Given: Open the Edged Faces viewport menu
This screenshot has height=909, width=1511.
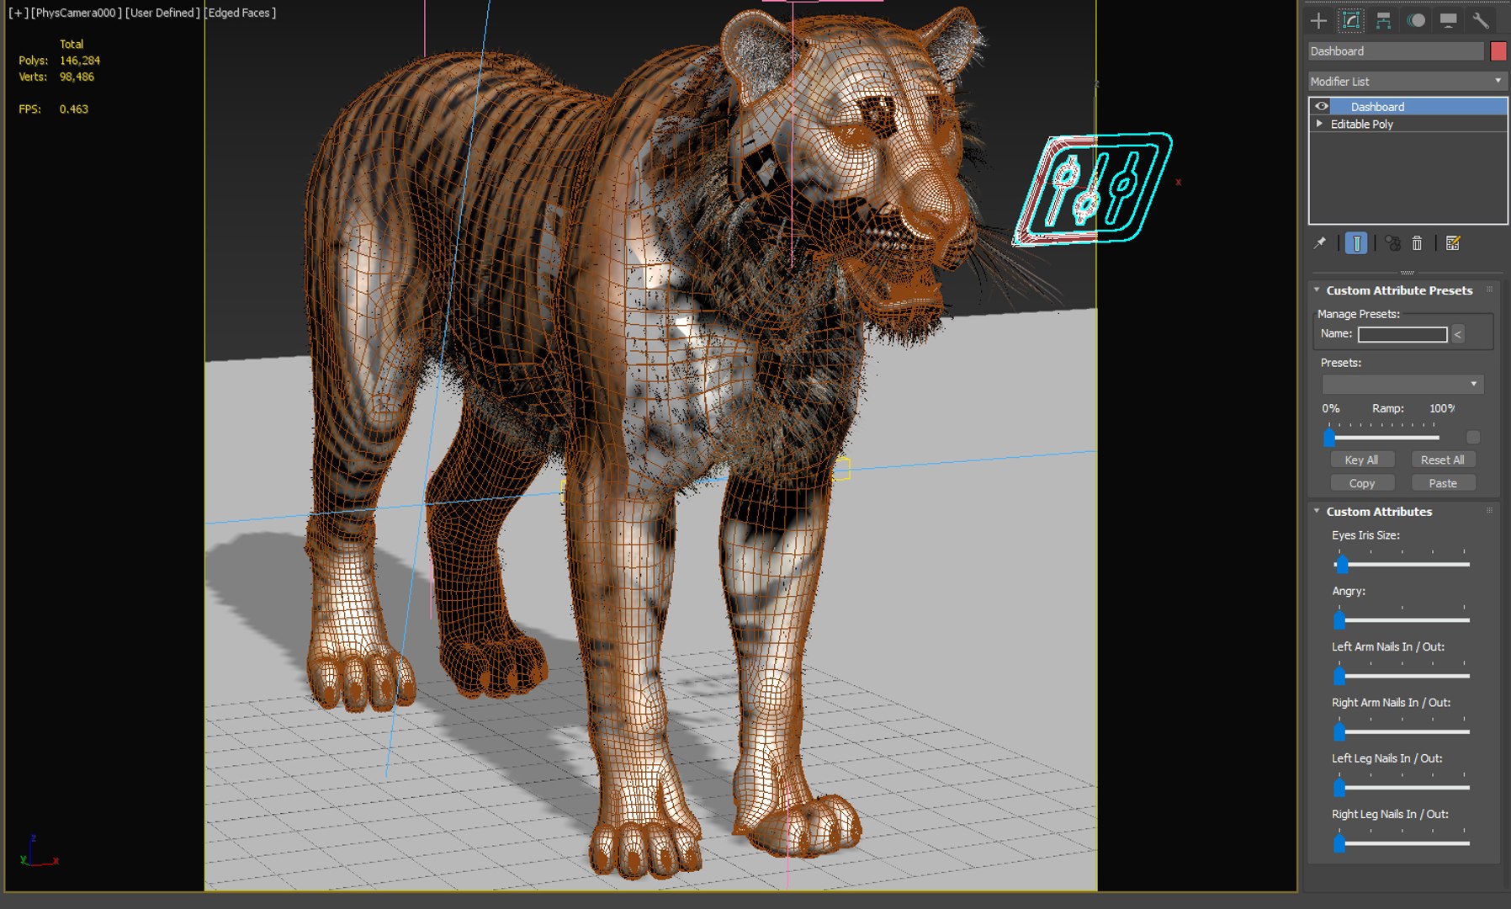Looking at the screenshot, I should (241, 13).
